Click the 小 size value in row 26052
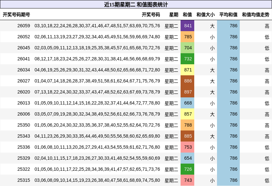The height and width of the screenshot is (186, 272). [212, 37]
